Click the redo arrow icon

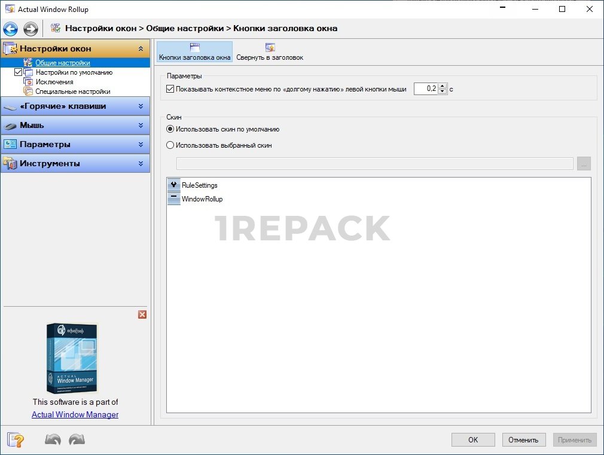(x=77, y=440)
